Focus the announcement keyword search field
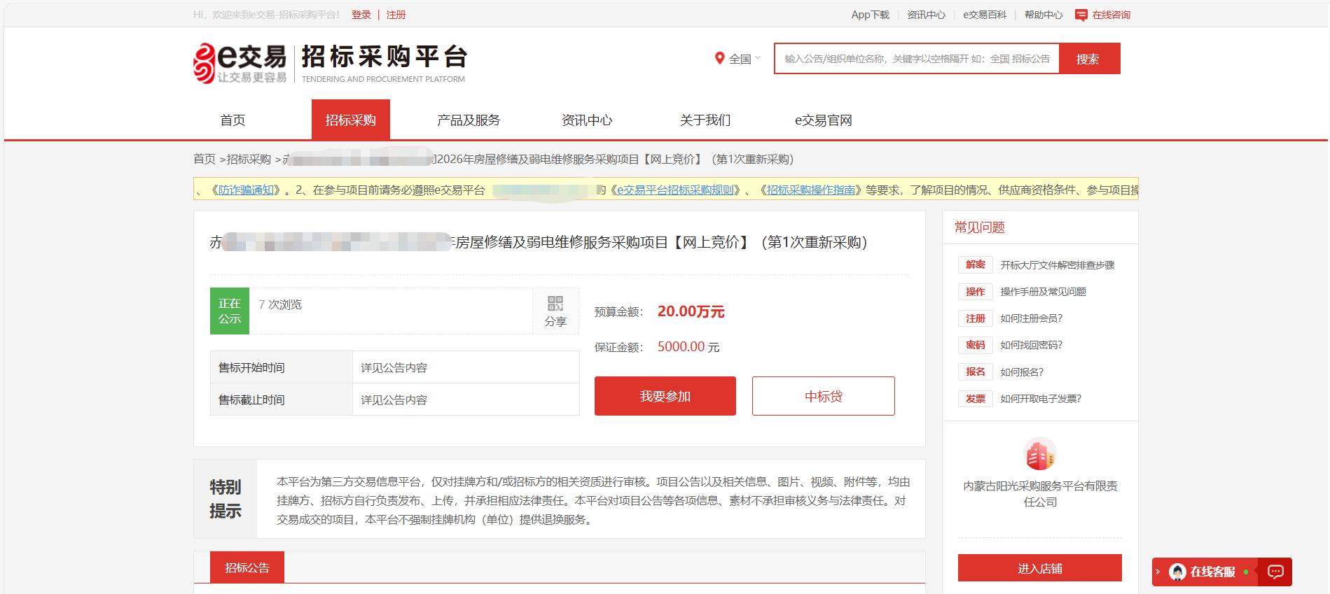This screenshot has width=1330, height=594. point(916,59)
